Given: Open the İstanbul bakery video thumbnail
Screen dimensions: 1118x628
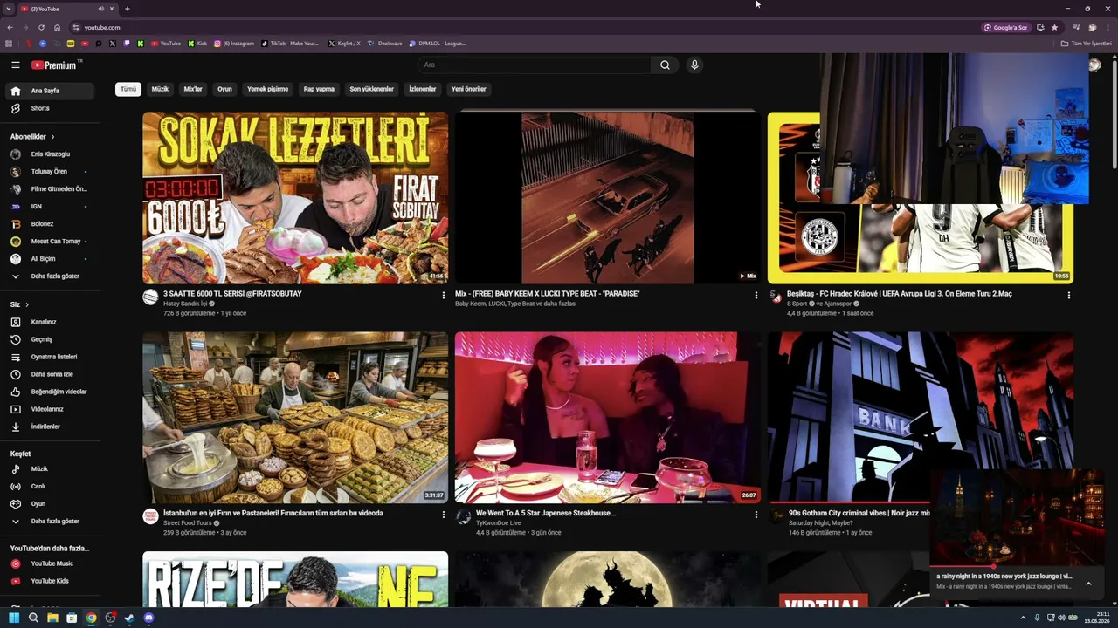Looking at the screenshot, I should click(295, 417).
